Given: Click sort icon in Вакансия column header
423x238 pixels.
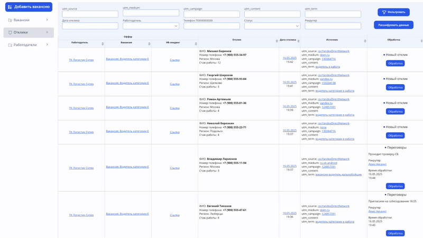Looking at the screenshot, I should (149, 43).
